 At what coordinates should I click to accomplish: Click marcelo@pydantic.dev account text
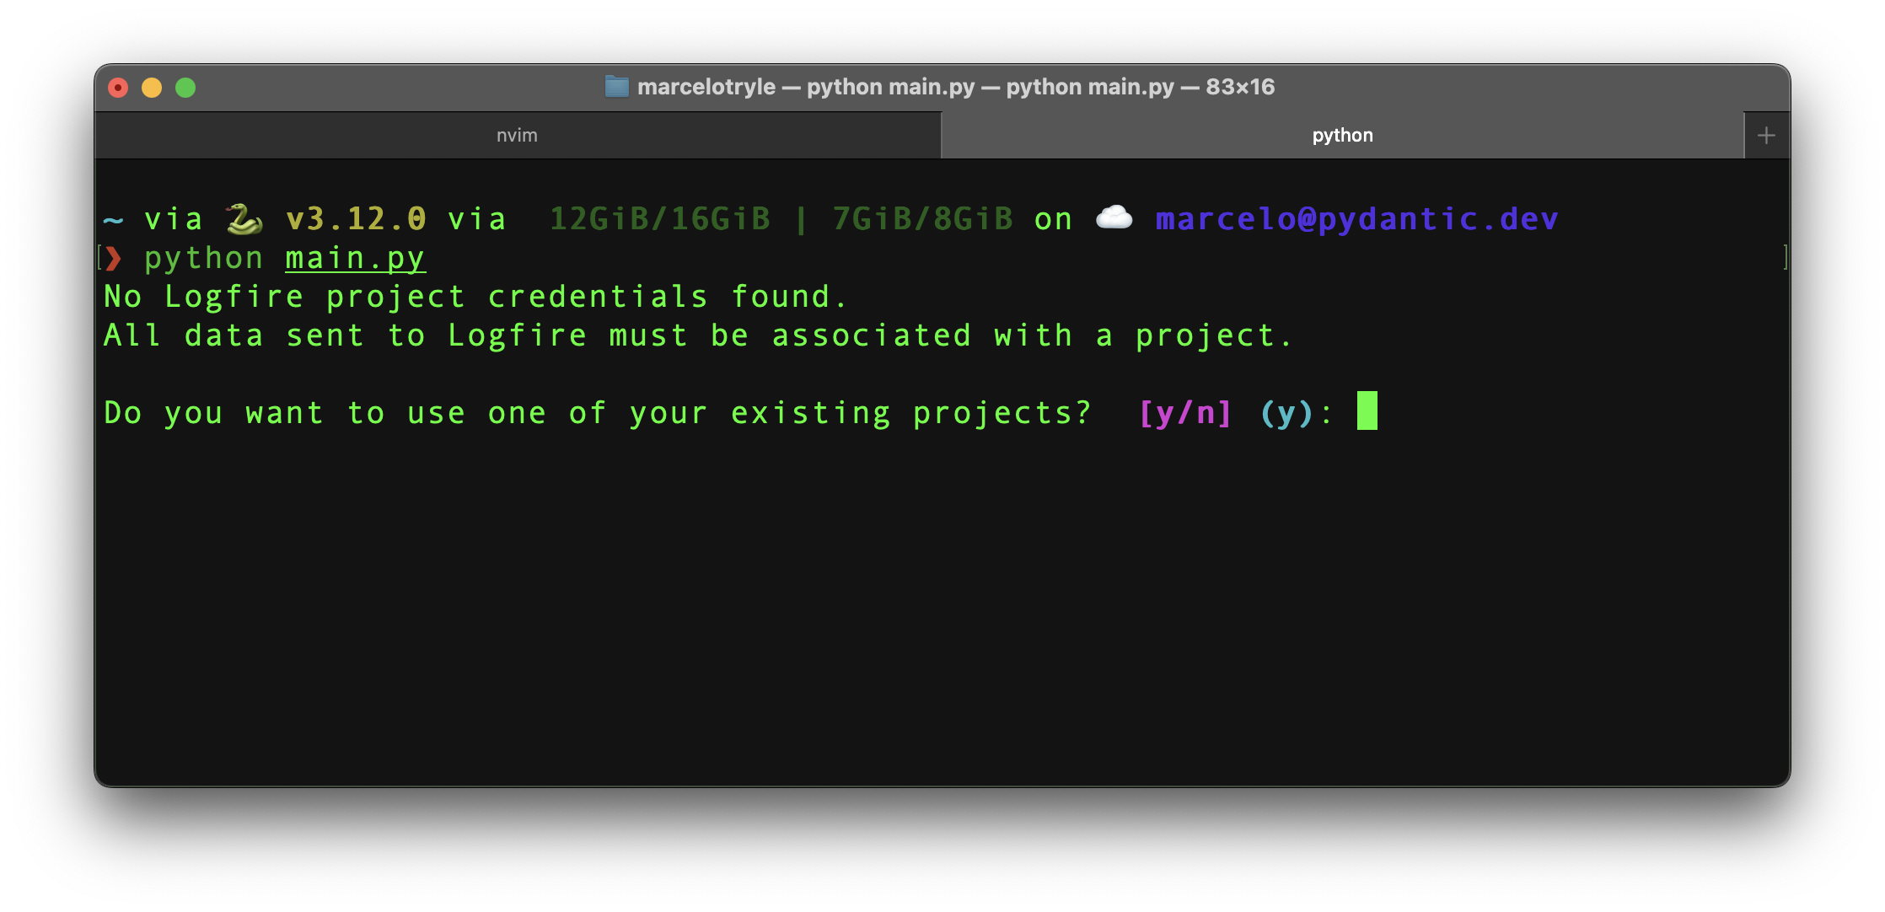coord(1356,219)
